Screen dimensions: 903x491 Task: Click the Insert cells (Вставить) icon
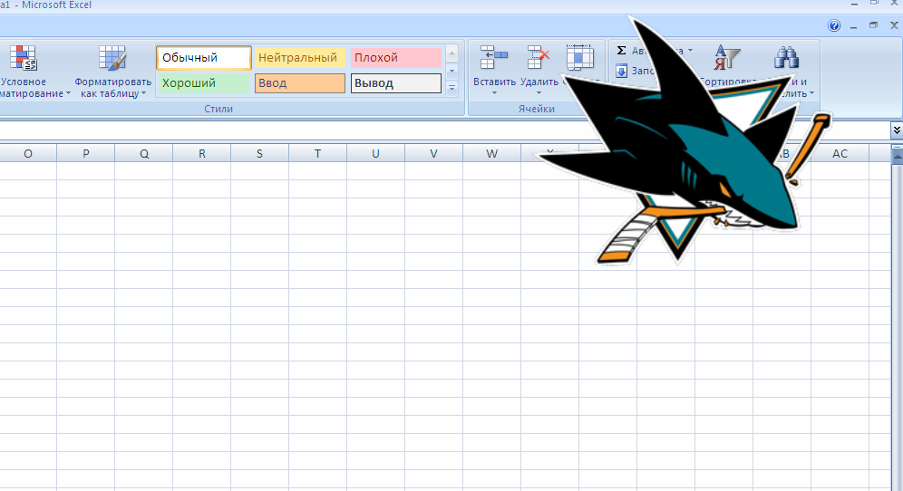point(494,58)
